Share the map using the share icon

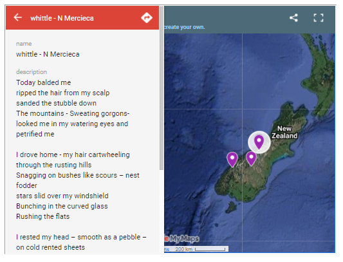coord(293,18)
